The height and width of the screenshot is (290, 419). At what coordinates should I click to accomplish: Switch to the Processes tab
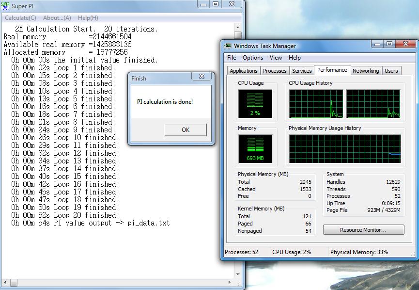point(275,71)
